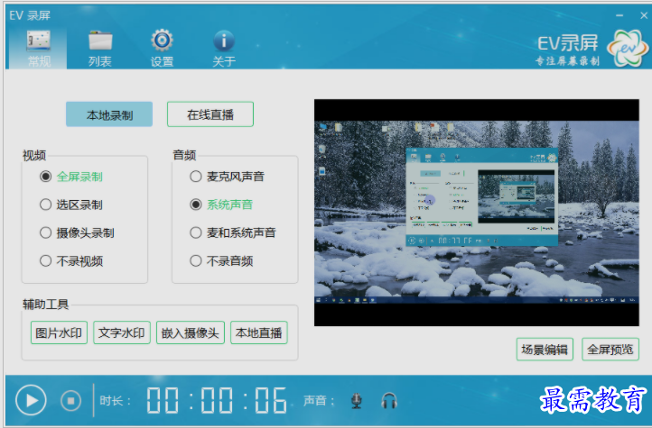Toggle the microphone sound icon
The height and width of the screenshot is (428, 652).
point(357,401)
